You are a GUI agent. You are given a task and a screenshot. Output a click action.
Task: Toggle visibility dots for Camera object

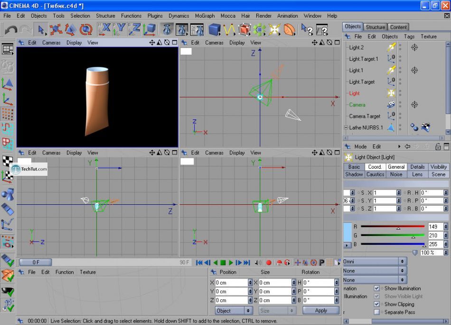400,105
